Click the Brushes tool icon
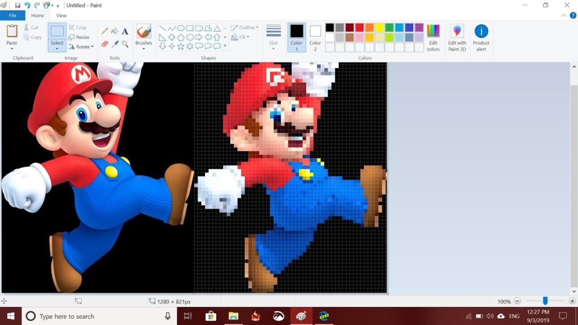The image size is (578, 325). [143, 32]
